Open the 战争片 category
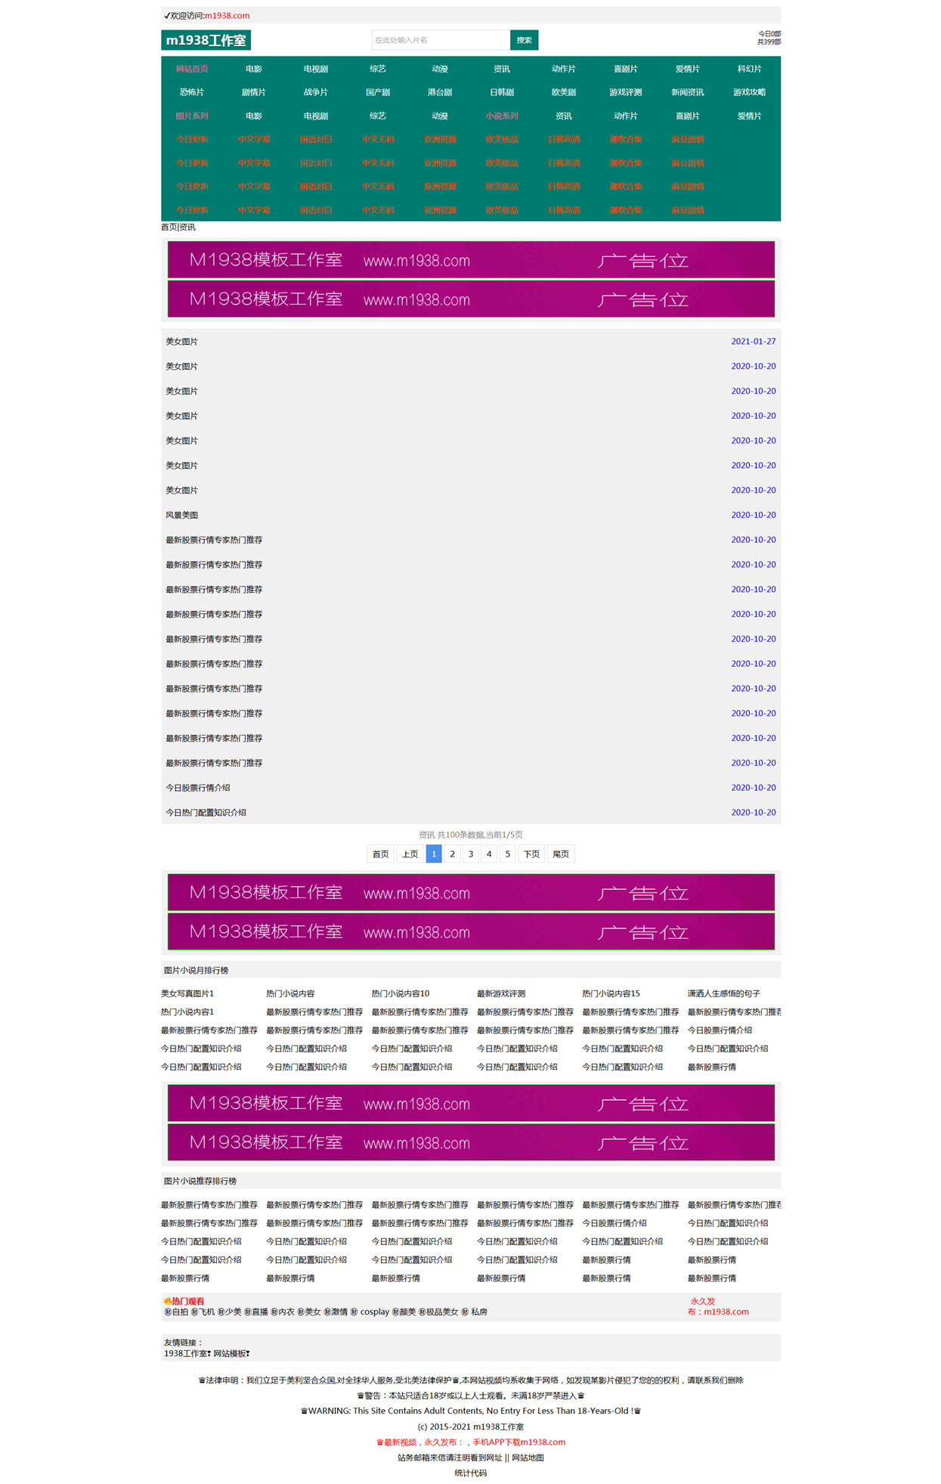This screenshot has height=1484, width=941. [x=316, y=92]
